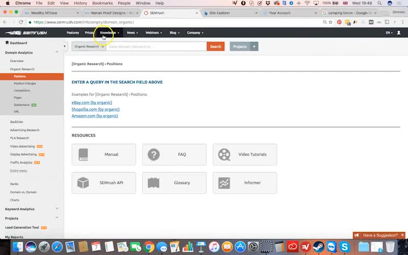Switch to the camping forum Google tab
This screenshot has height=255, width=408.
click(349, 13)
